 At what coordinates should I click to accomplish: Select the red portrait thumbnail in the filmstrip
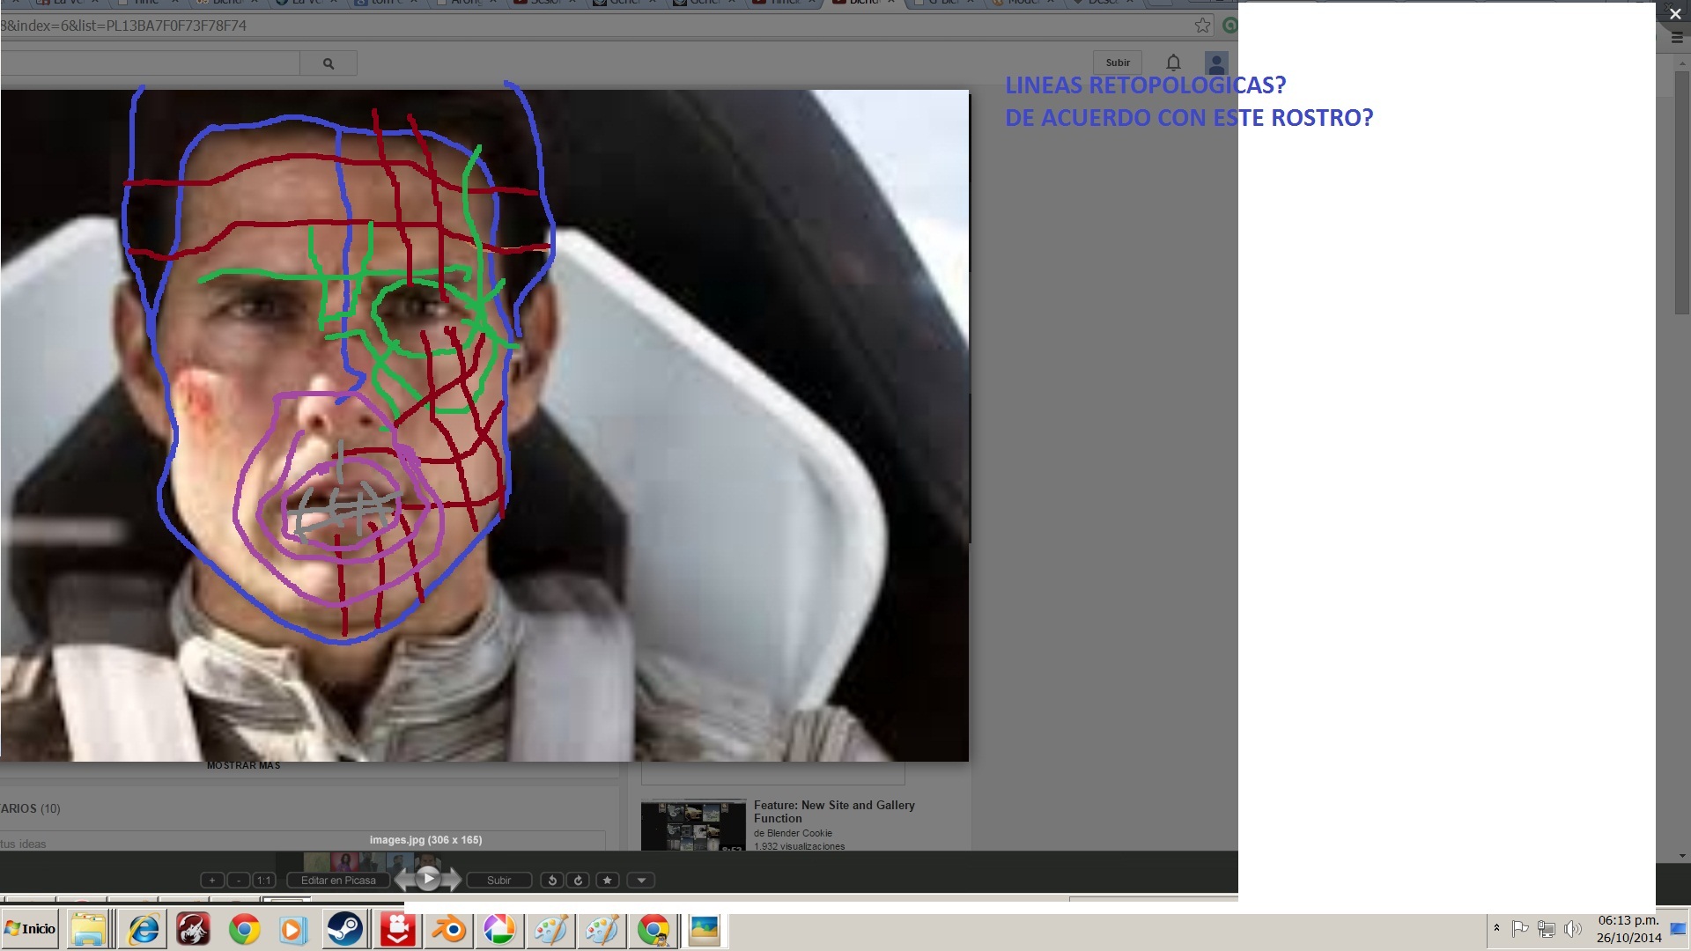coord(343,861)
